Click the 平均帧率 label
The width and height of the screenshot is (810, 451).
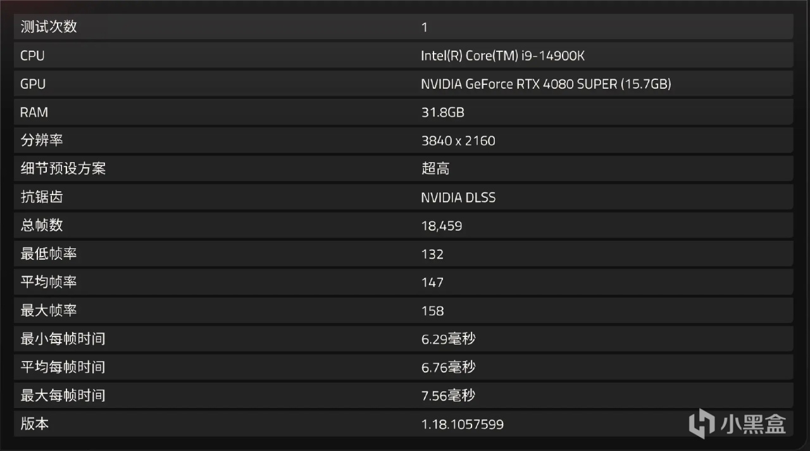pos(49,282)
